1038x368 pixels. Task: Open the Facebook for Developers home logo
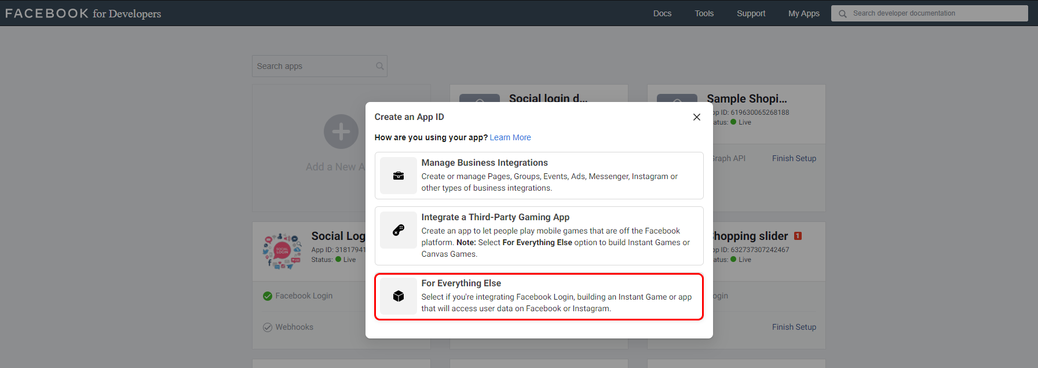(x=83, y=13)
